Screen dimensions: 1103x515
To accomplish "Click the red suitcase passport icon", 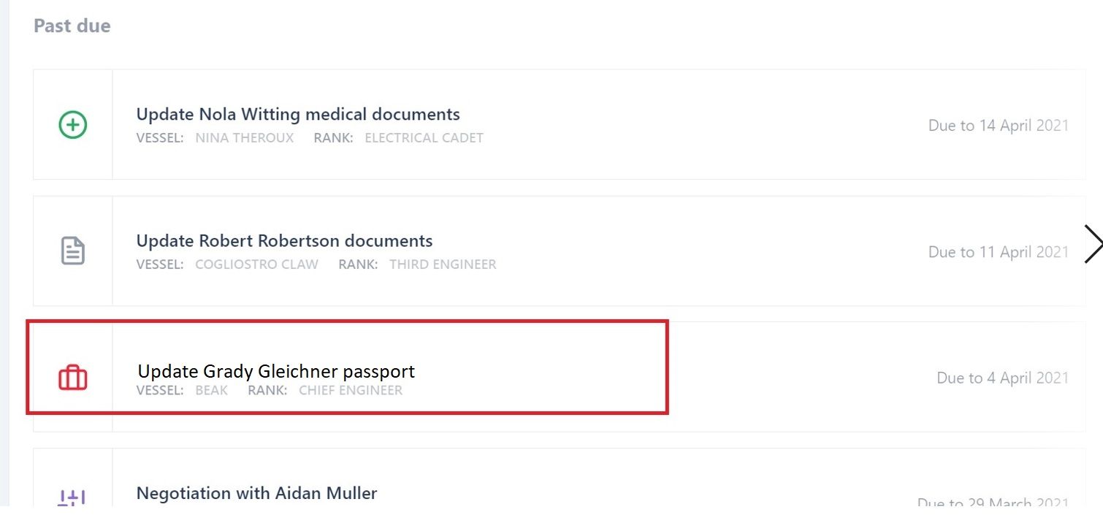I will (x=72, y=378).
